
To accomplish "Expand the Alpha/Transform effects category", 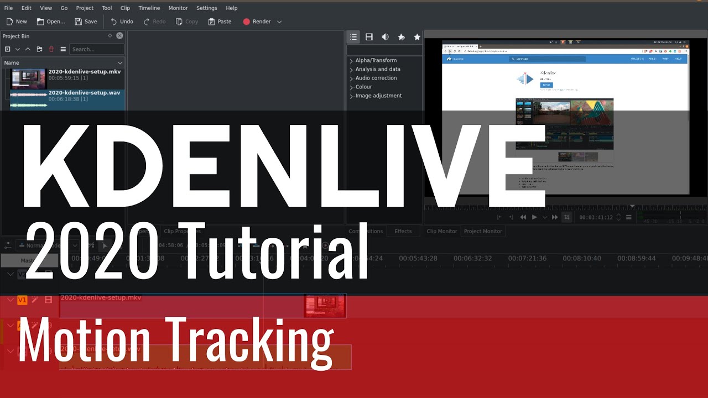I will [x=351, y=61].
